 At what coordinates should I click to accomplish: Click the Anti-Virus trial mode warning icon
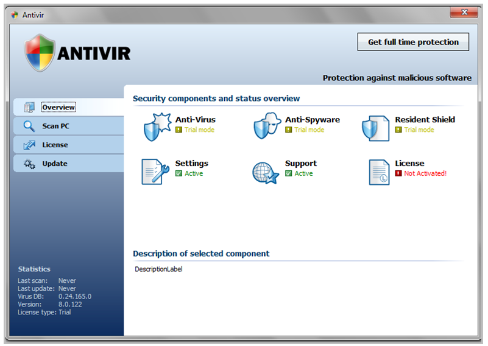coord(179,130)
